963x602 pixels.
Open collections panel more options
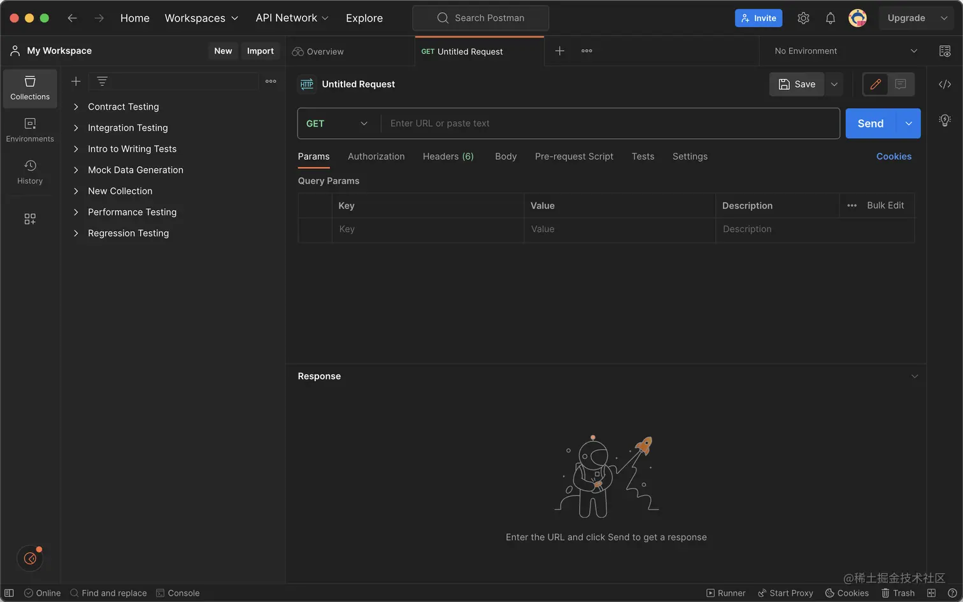pyautogui.click(x=271, y=81)
